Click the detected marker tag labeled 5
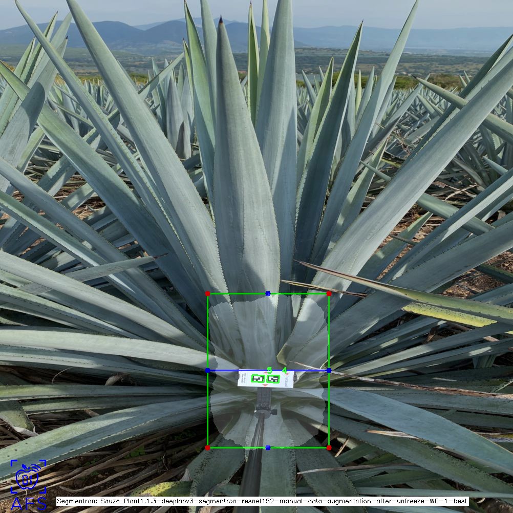 [258, 379]
